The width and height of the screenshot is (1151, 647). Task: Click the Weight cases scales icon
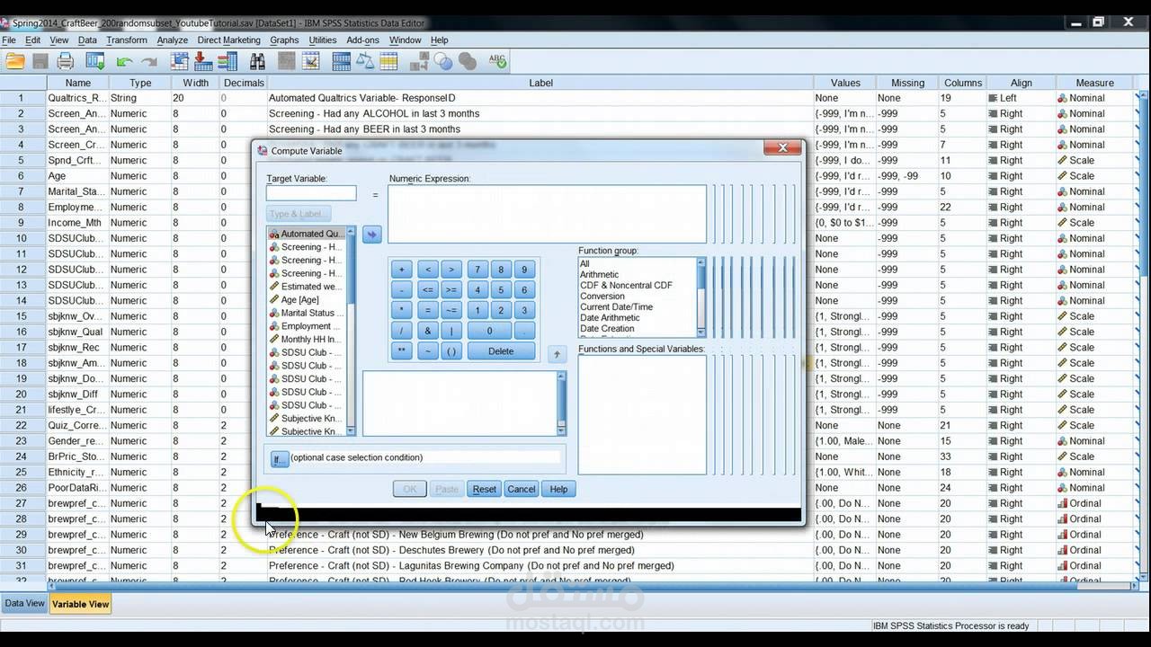coord(365,61)
